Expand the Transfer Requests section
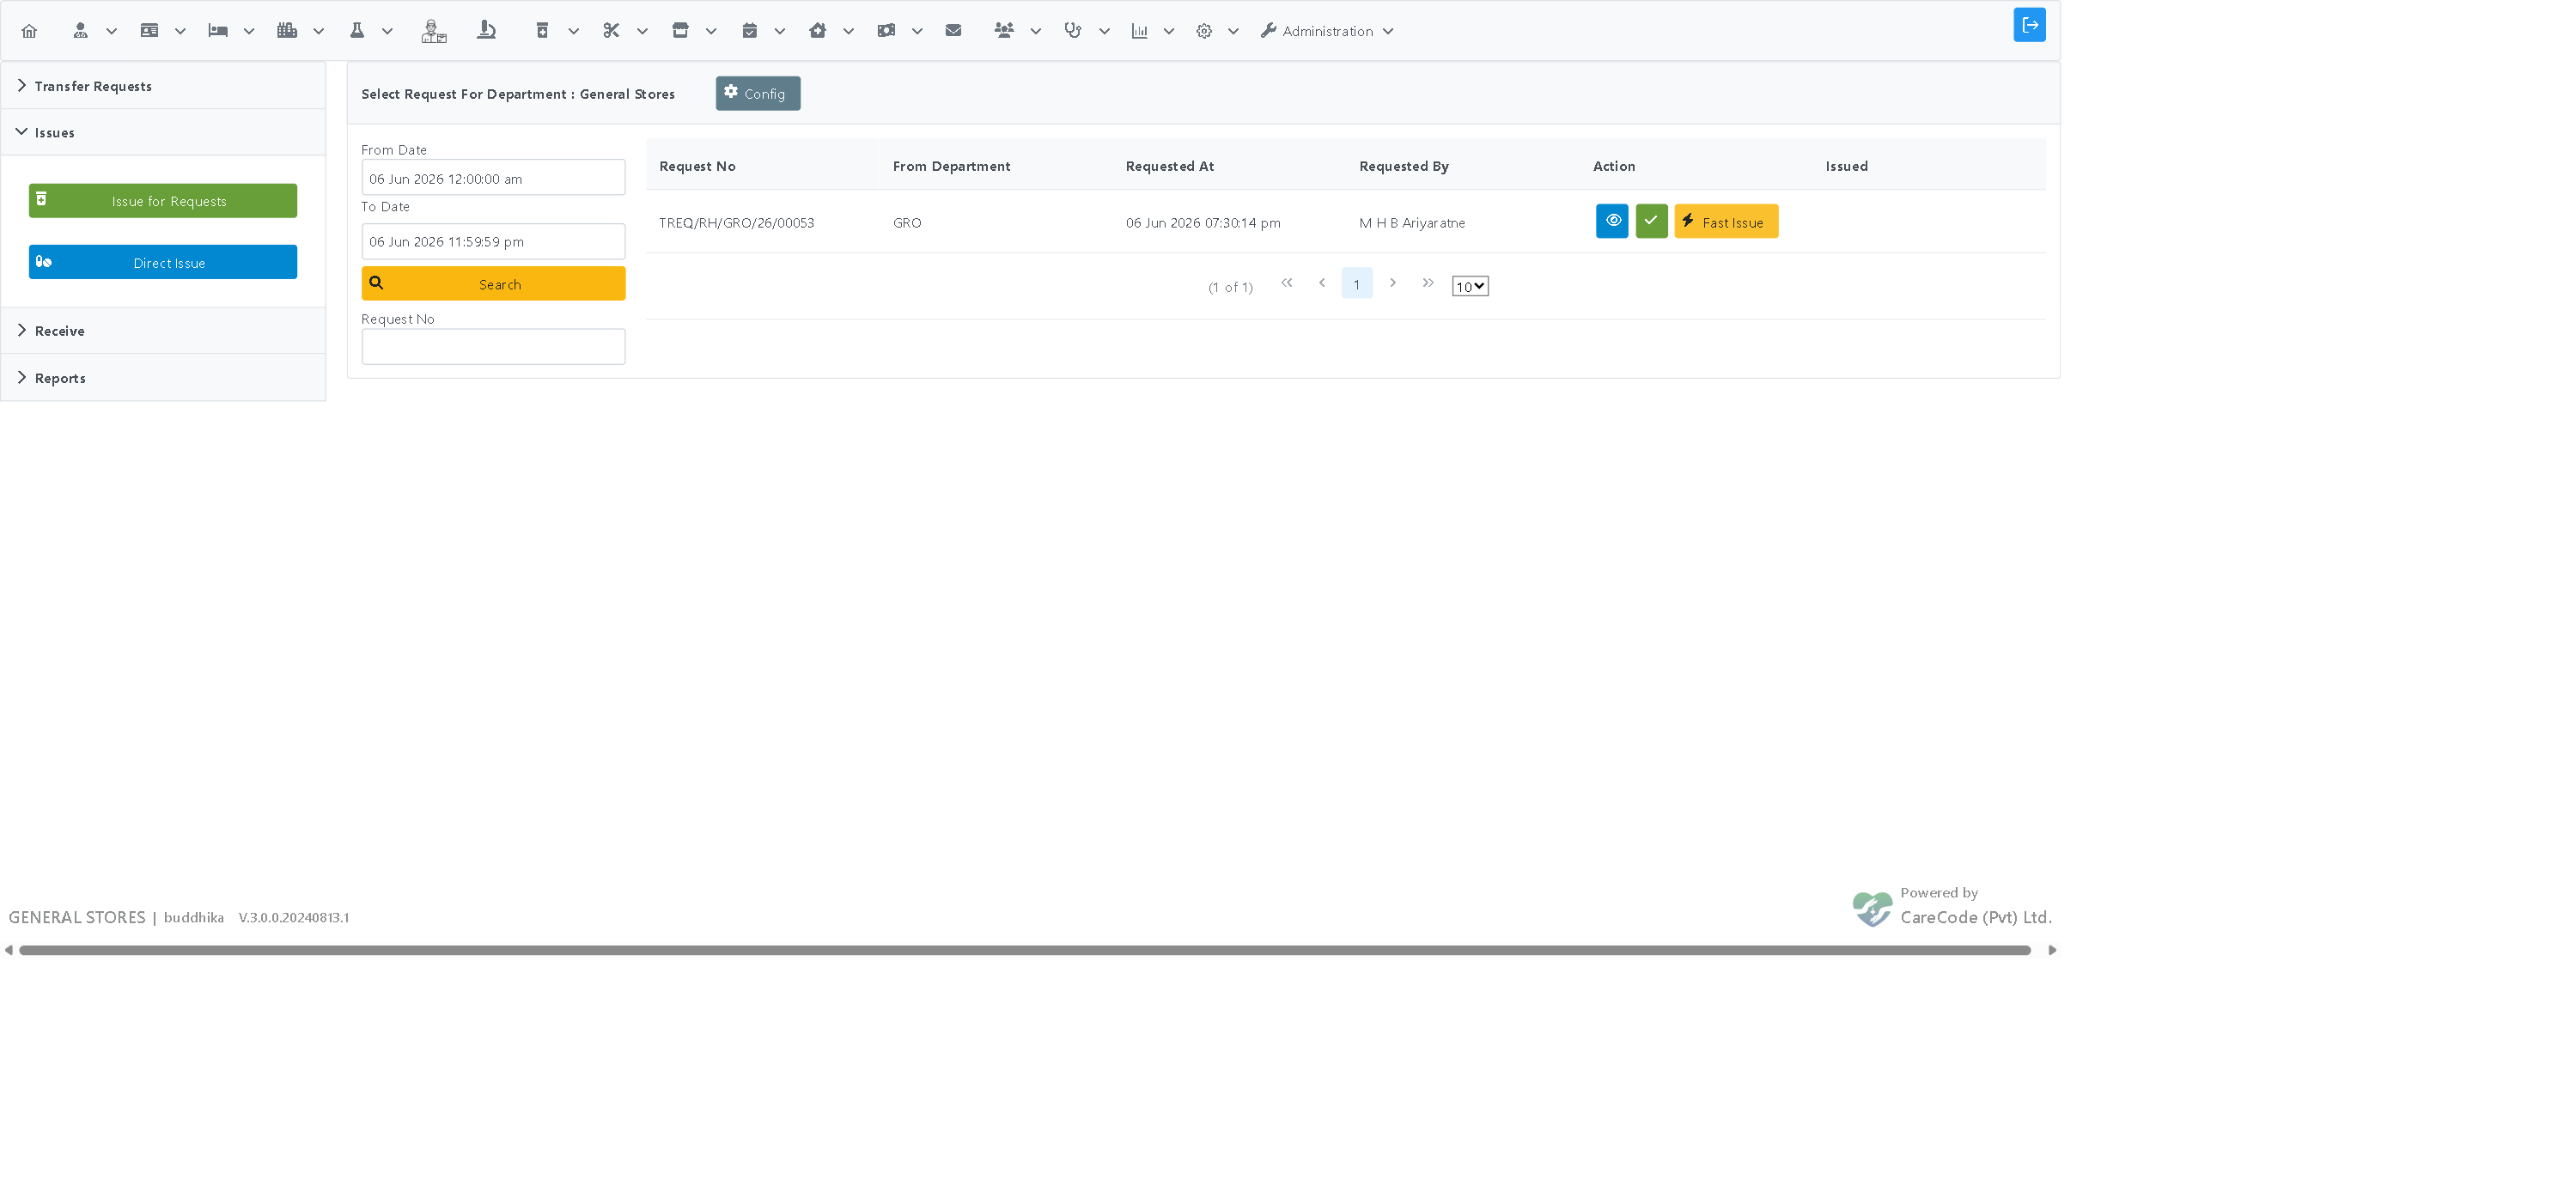The image size is (2576, 1198). (x=163, y=86)
